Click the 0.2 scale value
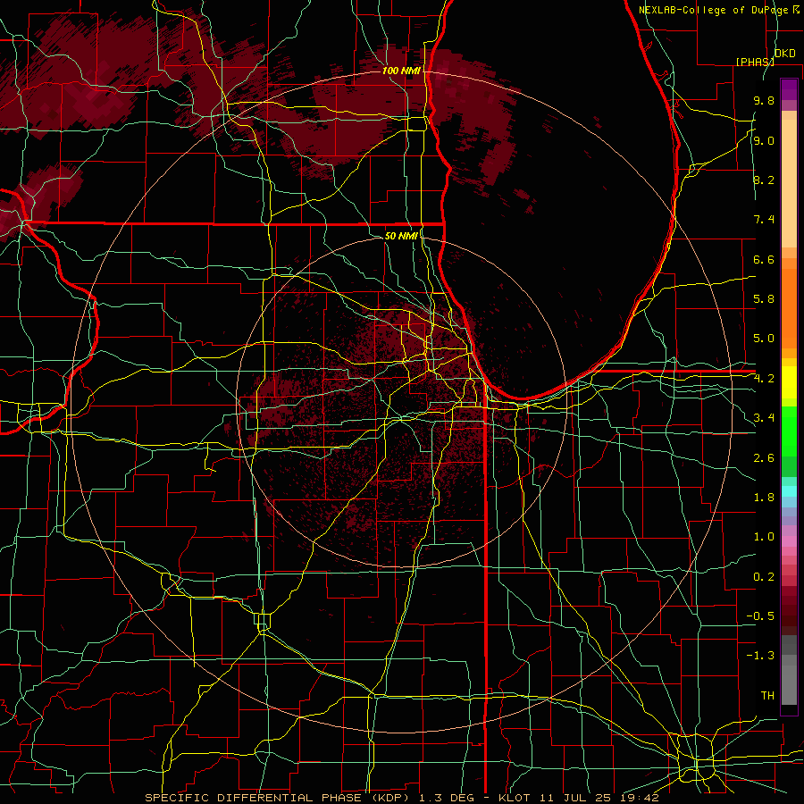Image resolution: width=804 pixels, height=804 pixels. click(764, 577)
